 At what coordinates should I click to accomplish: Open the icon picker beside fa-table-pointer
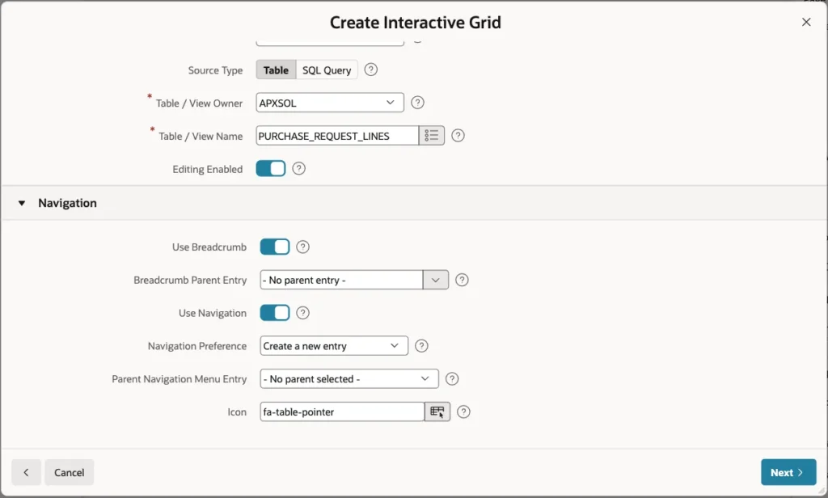(x=437, y=412)
